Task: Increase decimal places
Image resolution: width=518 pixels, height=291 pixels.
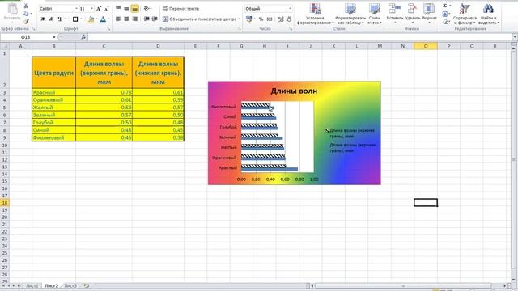Action: click(x=281, y=19)
